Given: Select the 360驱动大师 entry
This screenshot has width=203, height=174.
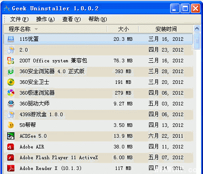Looking at the screenshot, I should (34, 104).
